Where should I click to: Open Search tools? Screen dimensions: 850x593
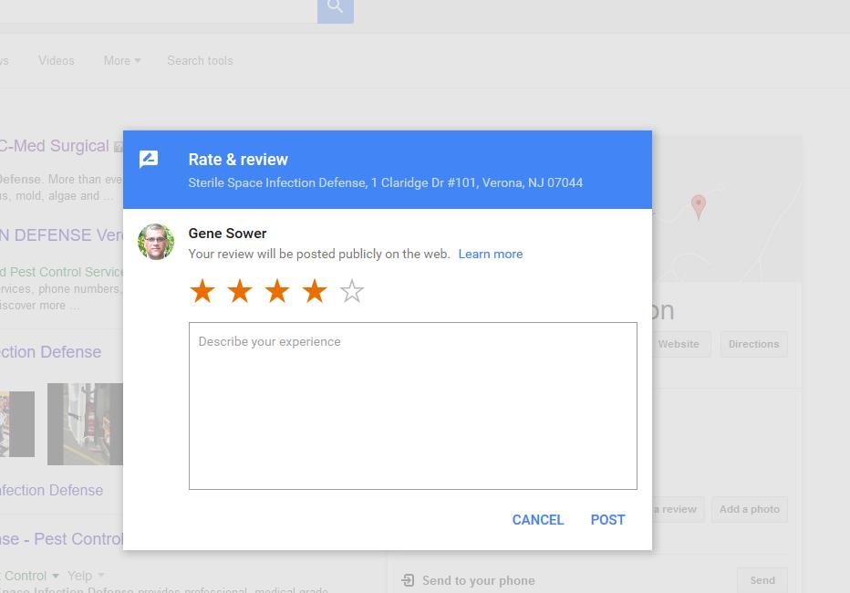pyautogui.click(x=200, y=61)
